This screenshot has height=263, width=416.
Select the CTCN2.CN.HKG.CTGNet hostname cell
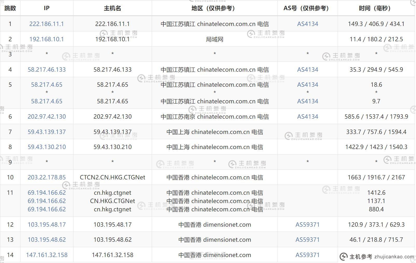pos(113,177)
